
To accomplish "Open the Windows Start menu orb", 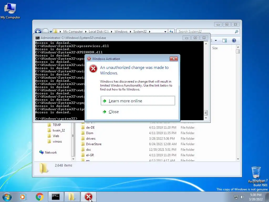I will [x=7, y=197].
